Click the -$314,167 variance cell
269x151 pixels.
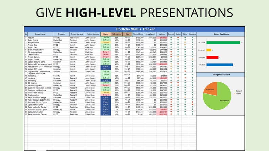point(162,112)
